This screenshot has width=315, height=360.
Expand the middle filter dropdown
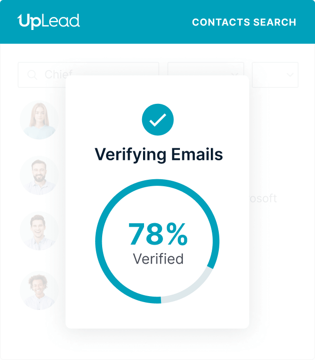click(235, 75)
